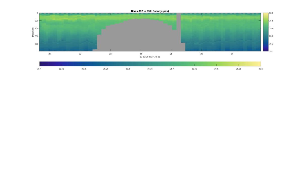Click the depth axis tick "200"
Screen dimensions: 302x171
click(37, 21)
